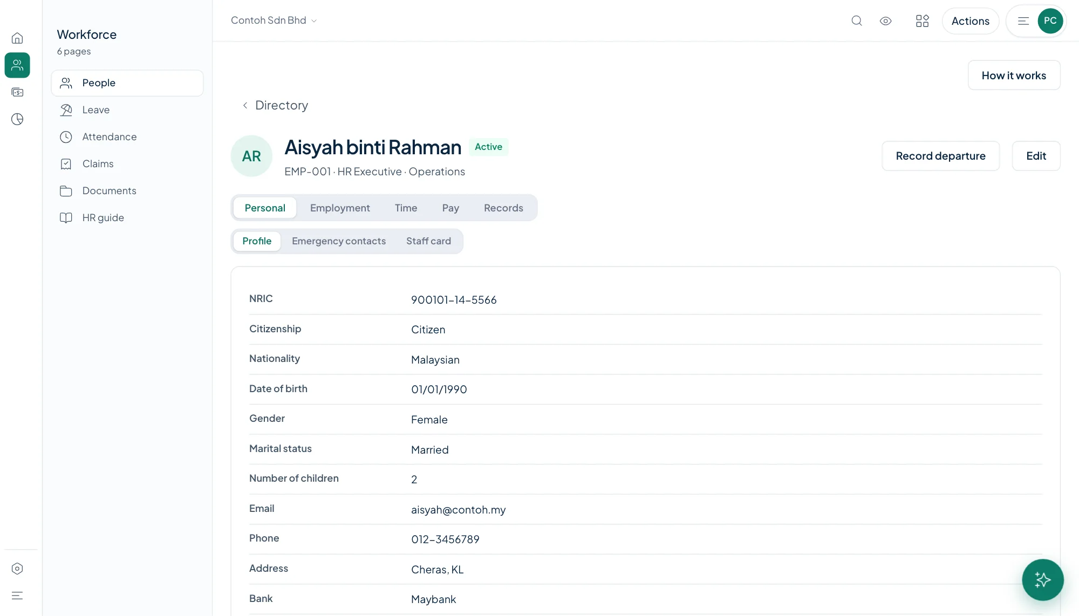Open Leave page in sidebar

click(x=127, y=110)
